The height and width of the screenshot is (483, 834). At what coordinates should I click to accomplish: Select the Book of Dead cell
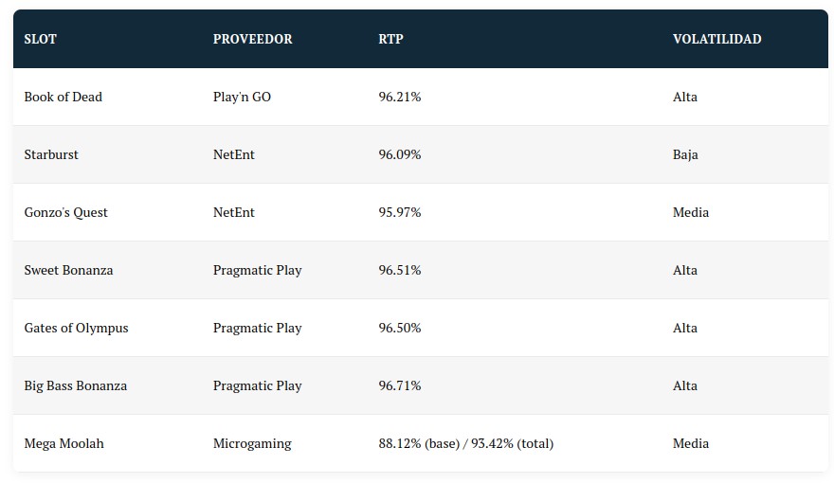pyautogui.click(x=63, y=97)
